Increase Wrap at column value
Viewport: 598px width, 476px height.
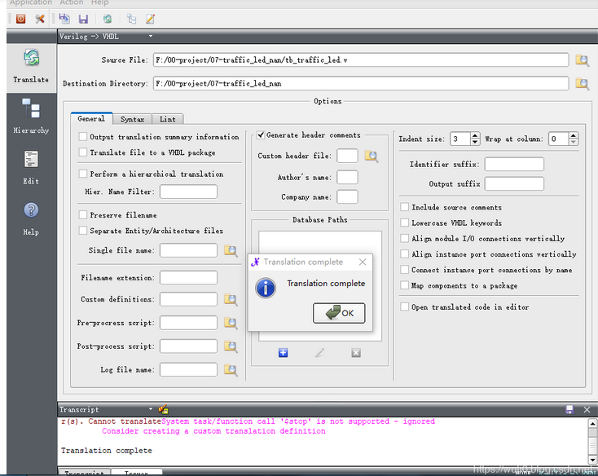click(574, 135)
